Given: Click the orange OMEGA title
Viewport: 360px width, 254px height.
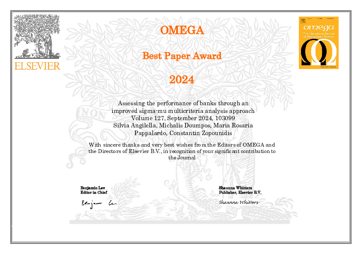Looking at the screenshot, I should pos(182,30).
